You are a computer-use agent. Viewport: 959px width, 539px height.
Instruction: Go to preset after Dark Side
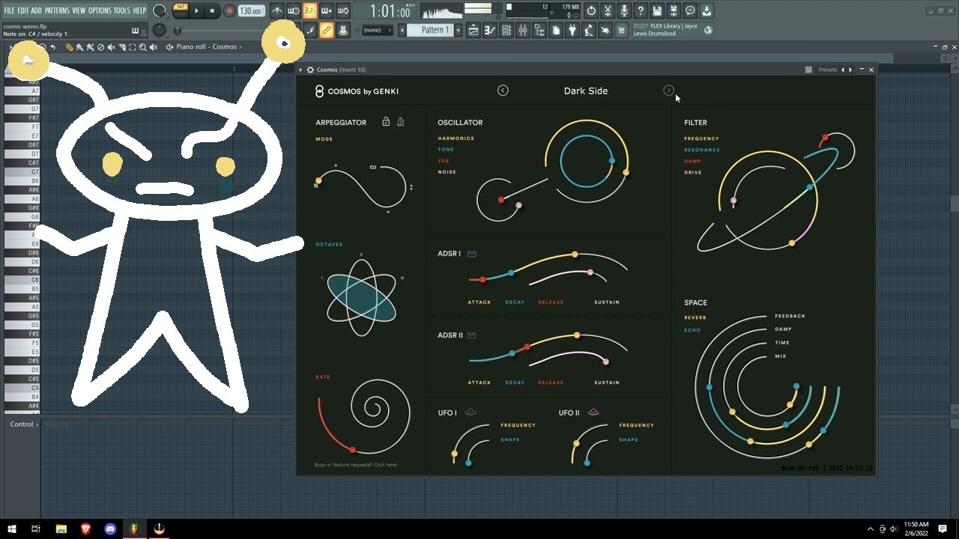click(668, 91)
